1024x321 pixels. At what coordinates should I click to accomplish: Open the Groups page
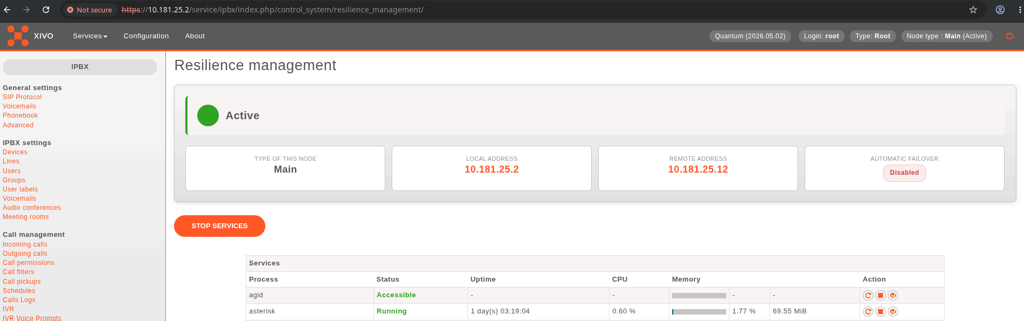[x=14, y=180]
